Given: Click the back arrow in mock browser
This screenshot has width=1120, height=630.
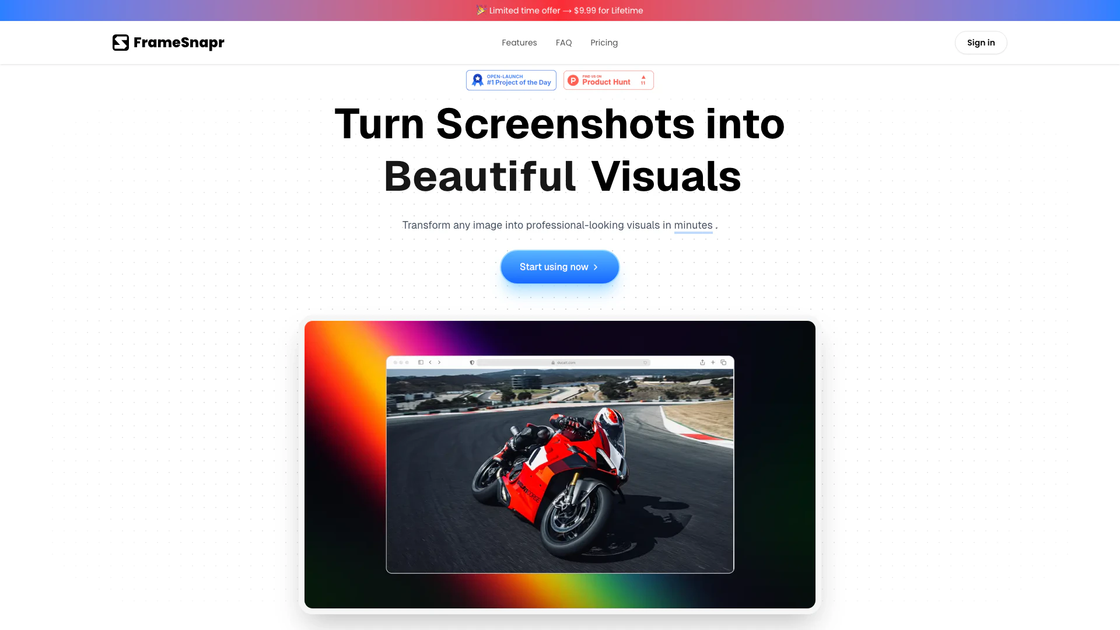Looking at the screenshot, I should (430, 362).
